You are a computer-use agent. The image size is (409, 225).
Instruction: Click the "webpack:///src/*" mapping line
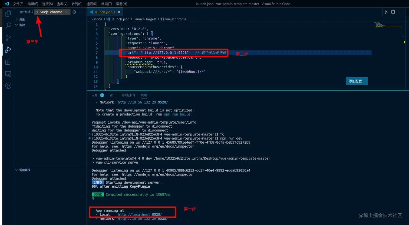[x=170, y=72]
